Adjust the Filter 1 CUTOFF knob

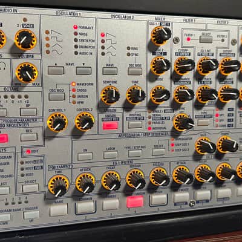point(184,66)
